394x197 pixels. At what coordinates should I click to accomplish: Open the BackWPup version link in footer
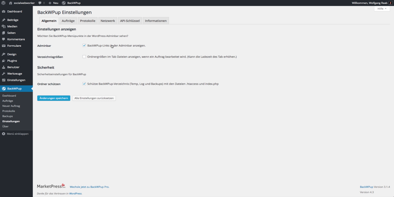[367, 187]
